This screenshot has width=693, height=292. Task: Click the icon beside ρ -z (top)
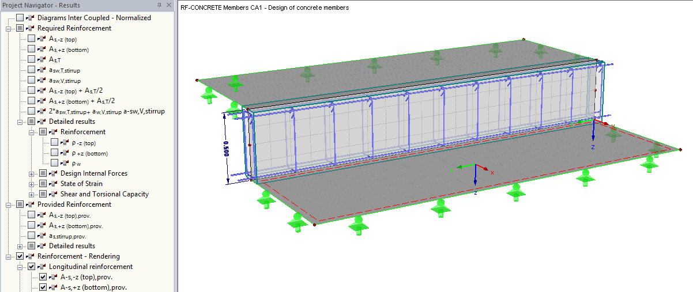click(x=65, y=142)
